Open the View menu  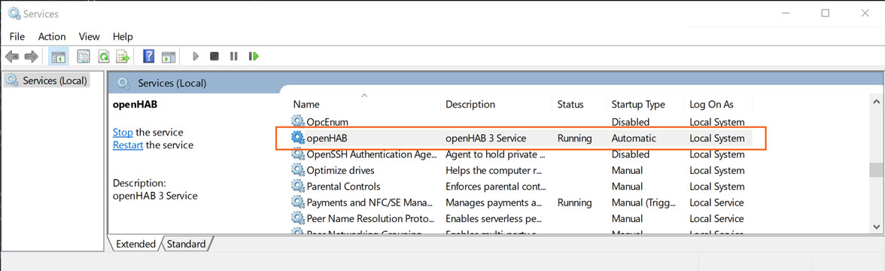pos(89,37)
